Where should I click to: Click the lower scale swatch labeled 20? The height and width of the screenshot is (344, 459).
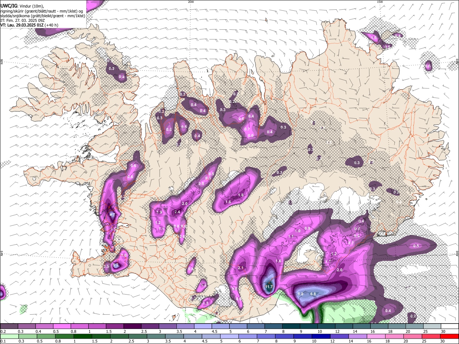[412, 336]
